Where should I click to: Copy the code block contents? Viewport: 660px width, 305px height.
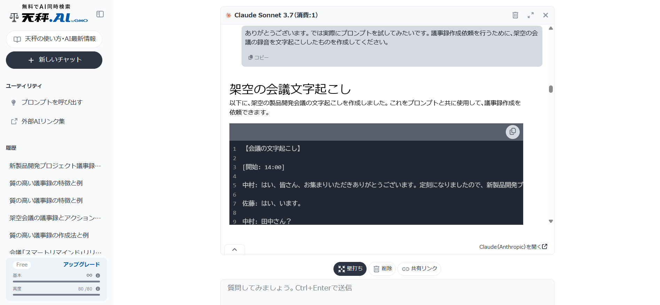pyautogui.click(x=512, y=132)
